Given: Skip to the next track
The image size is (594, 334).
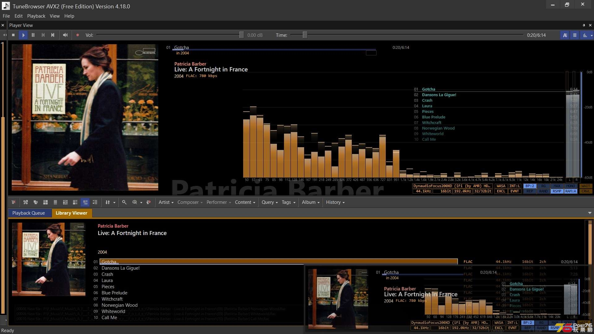Looking at the screenshot, I should [x=53, y=35].
